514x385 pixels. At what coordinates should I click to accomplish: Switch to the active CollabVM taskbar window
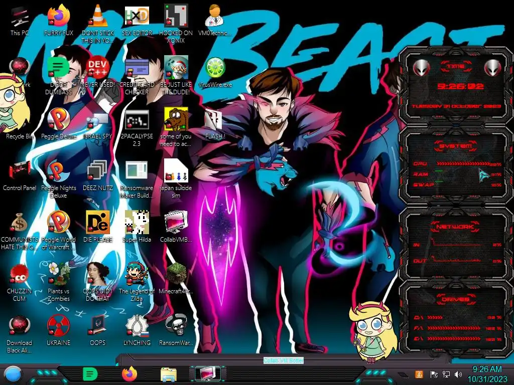pos(208,374)
